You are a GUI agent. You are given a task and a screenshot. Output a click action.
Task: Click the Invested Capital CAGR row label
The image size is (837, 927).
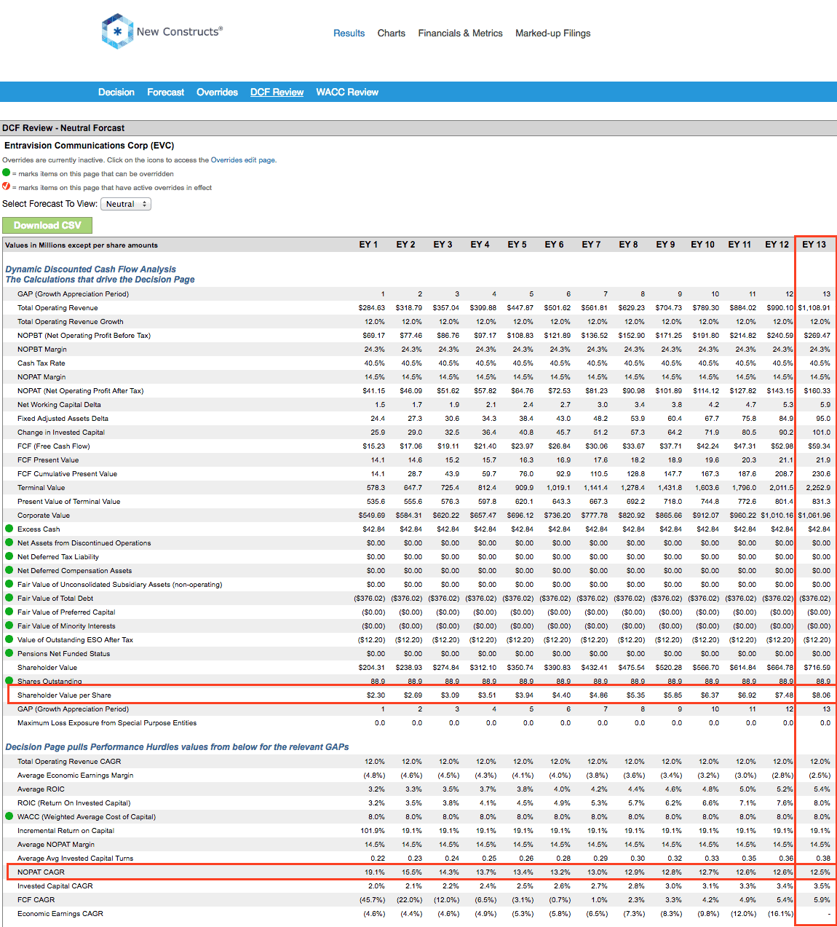pyautogui.click(x=55, y=886)
